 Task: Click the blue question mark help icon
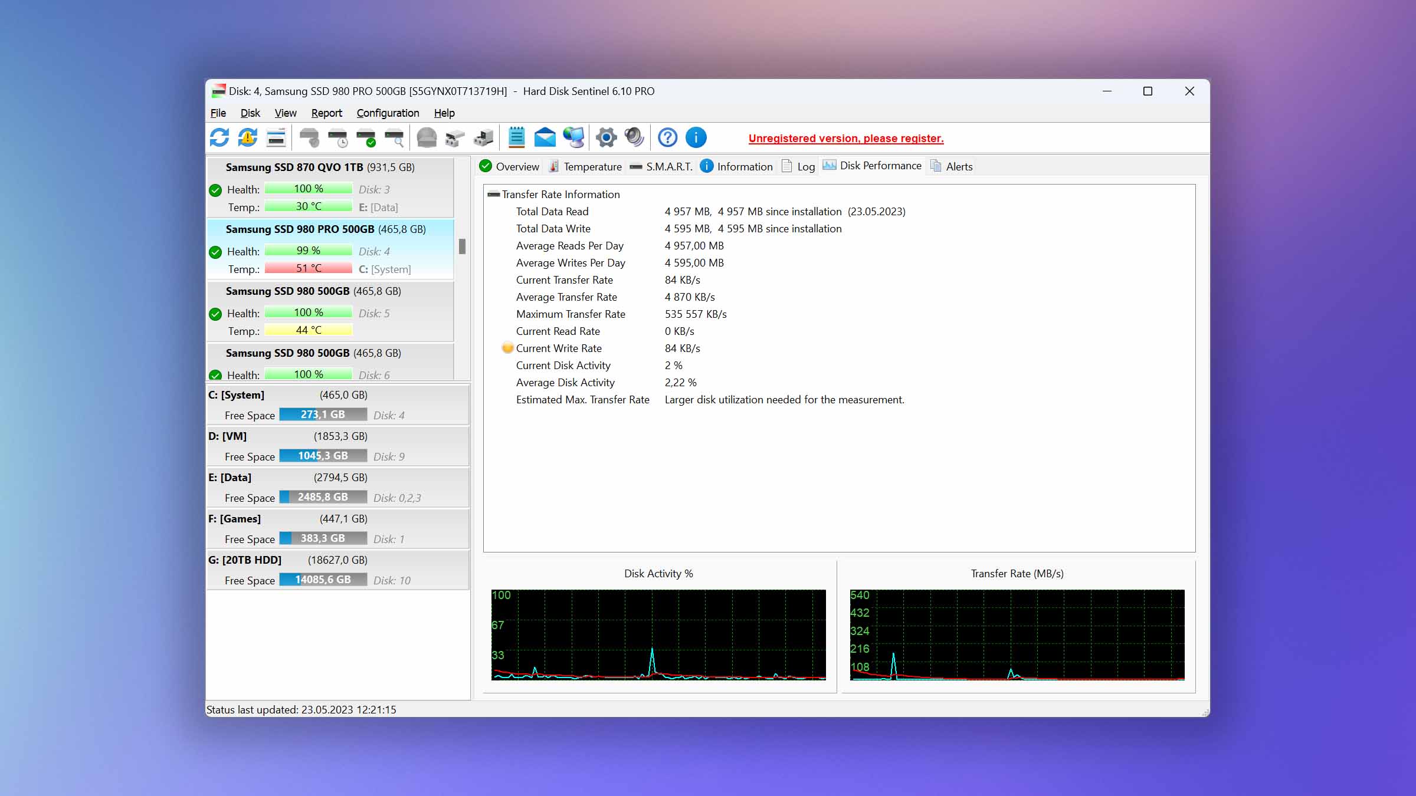tap(667, 138)
